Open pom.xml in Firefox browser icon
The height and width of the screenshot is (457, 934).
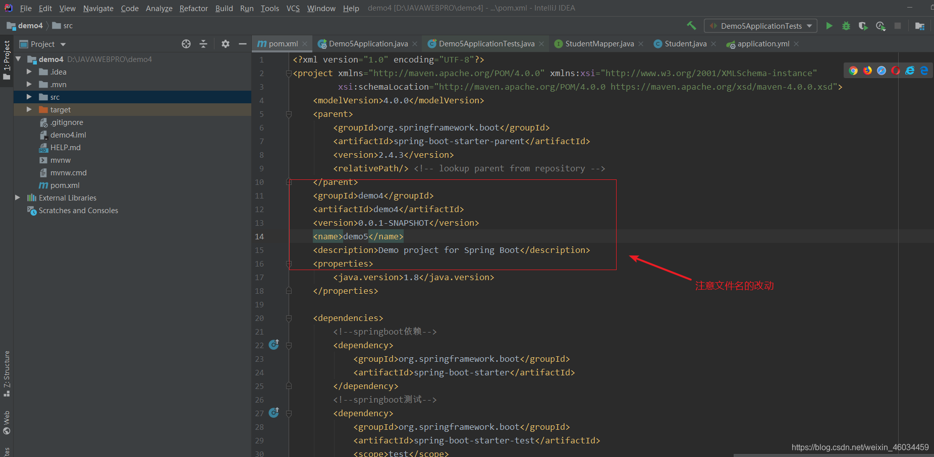point(867,71)
